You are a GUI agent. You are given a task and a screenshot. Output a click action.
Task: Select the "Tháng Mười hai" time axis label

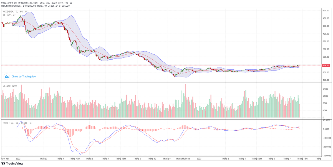[182, 159]
